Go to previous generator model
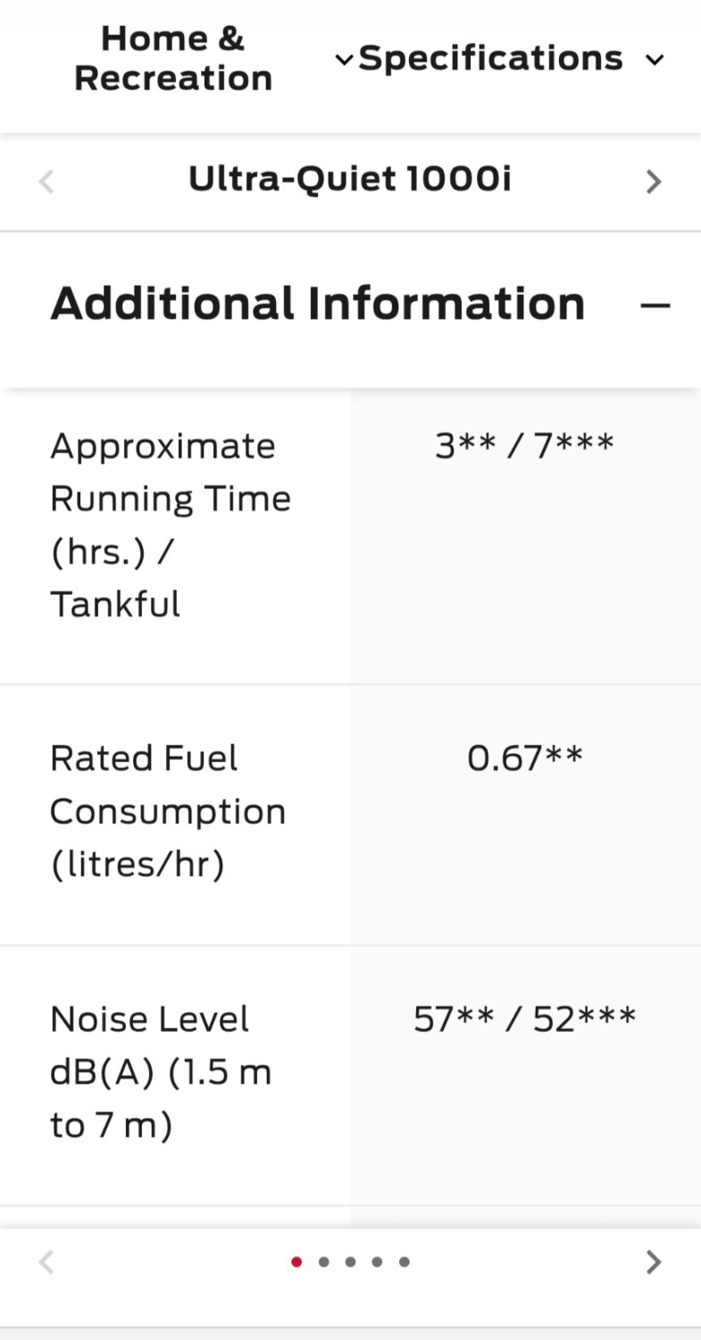Image resolution: width=701 pixels, height=1340 pixels. coord(46,182)
